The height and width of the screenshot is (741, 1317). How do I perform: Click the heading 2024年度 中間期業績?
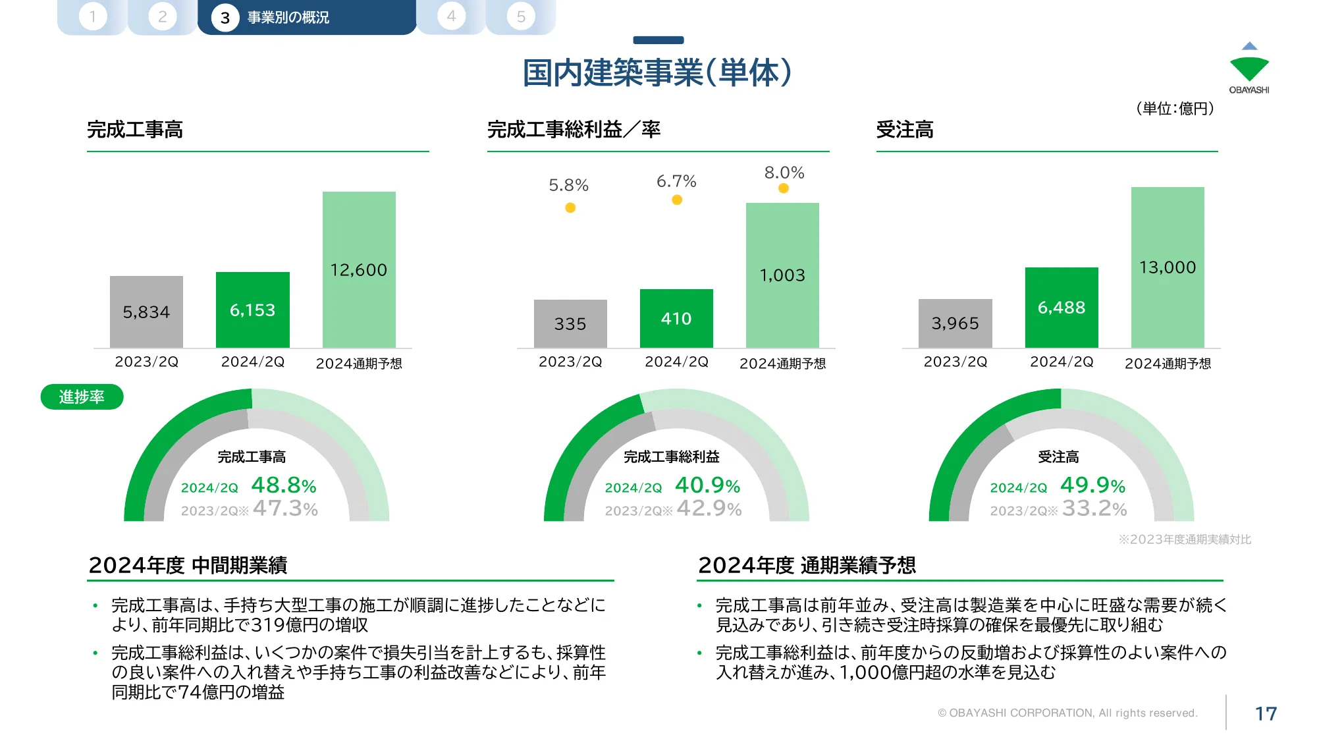click(188, 565)
